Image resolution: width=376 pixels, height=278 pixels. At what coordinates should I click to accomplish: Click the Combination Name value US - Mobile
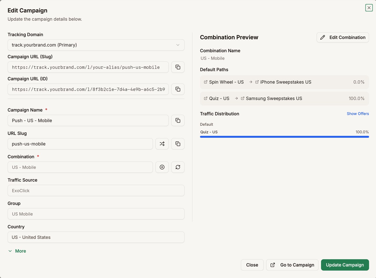(213, 58)
